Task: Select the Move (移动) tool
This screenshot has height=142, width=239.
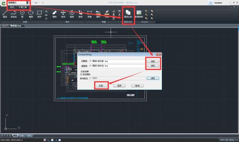Action: (x=63, y=14)
